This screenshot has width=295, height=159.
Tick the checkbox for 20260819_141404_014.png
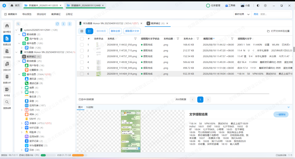82,74
